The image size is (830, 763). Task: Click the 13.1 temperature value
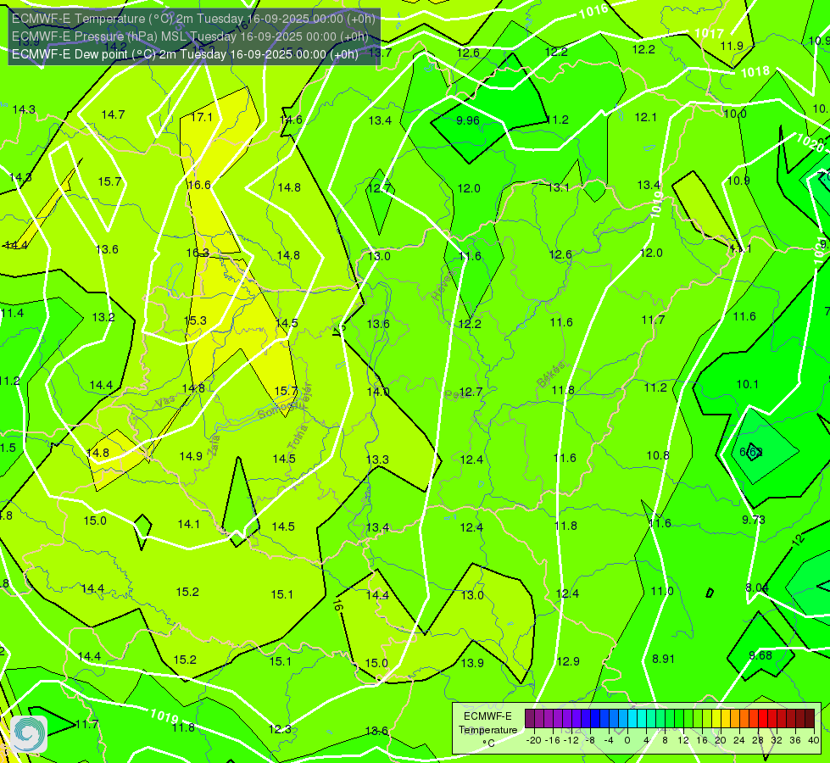559,187
